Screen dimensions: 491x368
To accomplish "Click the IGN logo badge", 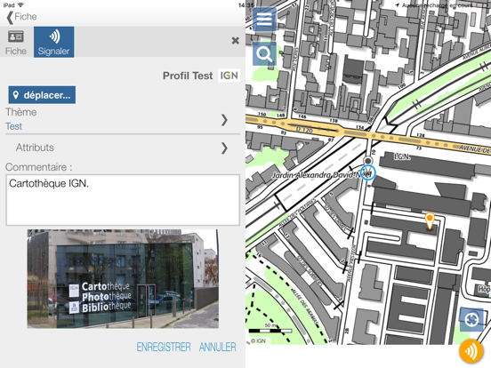I will click(229, 76).
